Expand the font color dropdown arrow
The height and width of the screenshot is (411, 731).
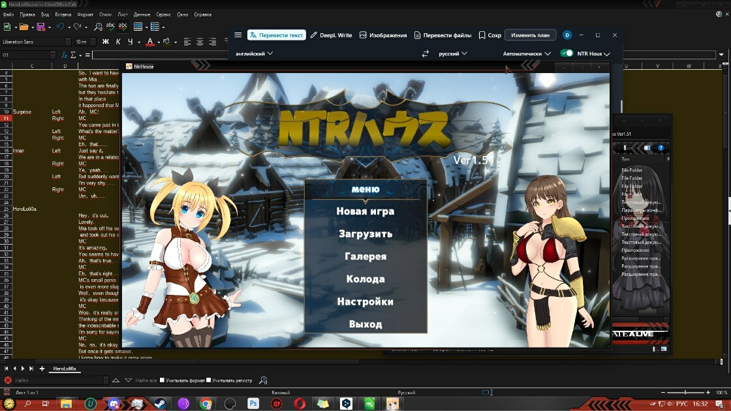pyautogui.click(x=159, y=42)
